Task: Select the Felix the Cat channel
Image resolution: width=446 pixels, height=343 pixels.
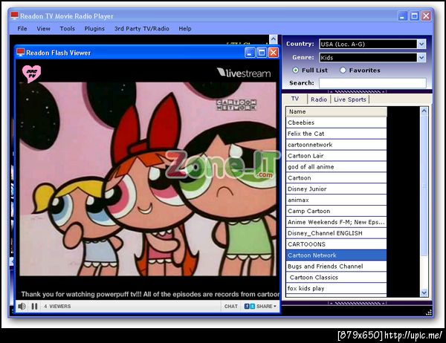Action: [x=336, y=134]
